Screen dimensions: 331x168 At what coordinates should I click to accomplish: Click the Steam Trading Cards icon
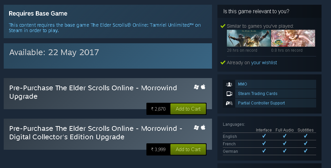pyautogui.click(x=229, y=94)
